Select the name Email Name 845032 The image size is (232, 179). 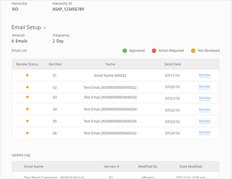click(110, 76)
